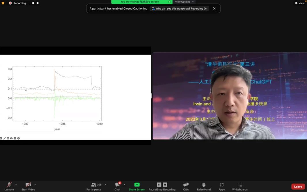The height and width of the screenshot is (192, 307).
Task: Click Raise Hand
Action: click(x=204, y=186)
